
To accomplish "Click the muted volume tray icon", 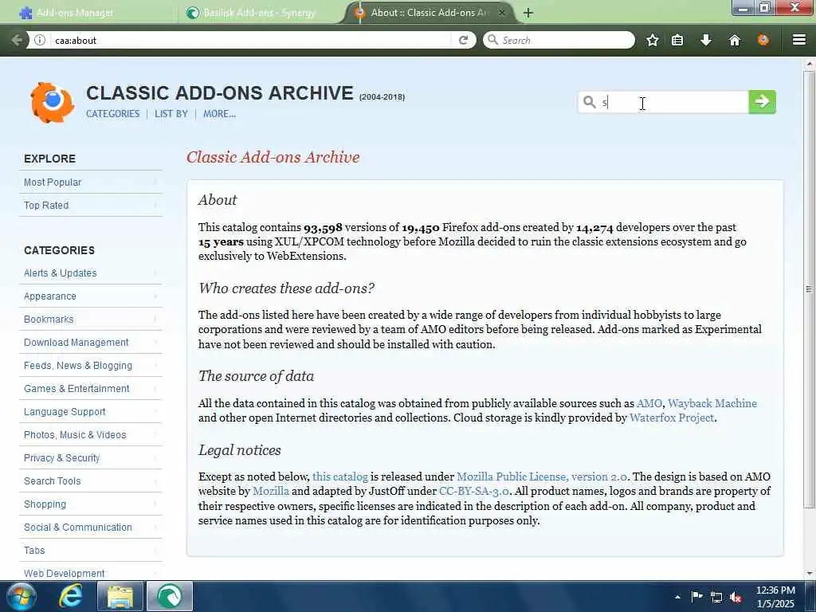I will (736, 598).
